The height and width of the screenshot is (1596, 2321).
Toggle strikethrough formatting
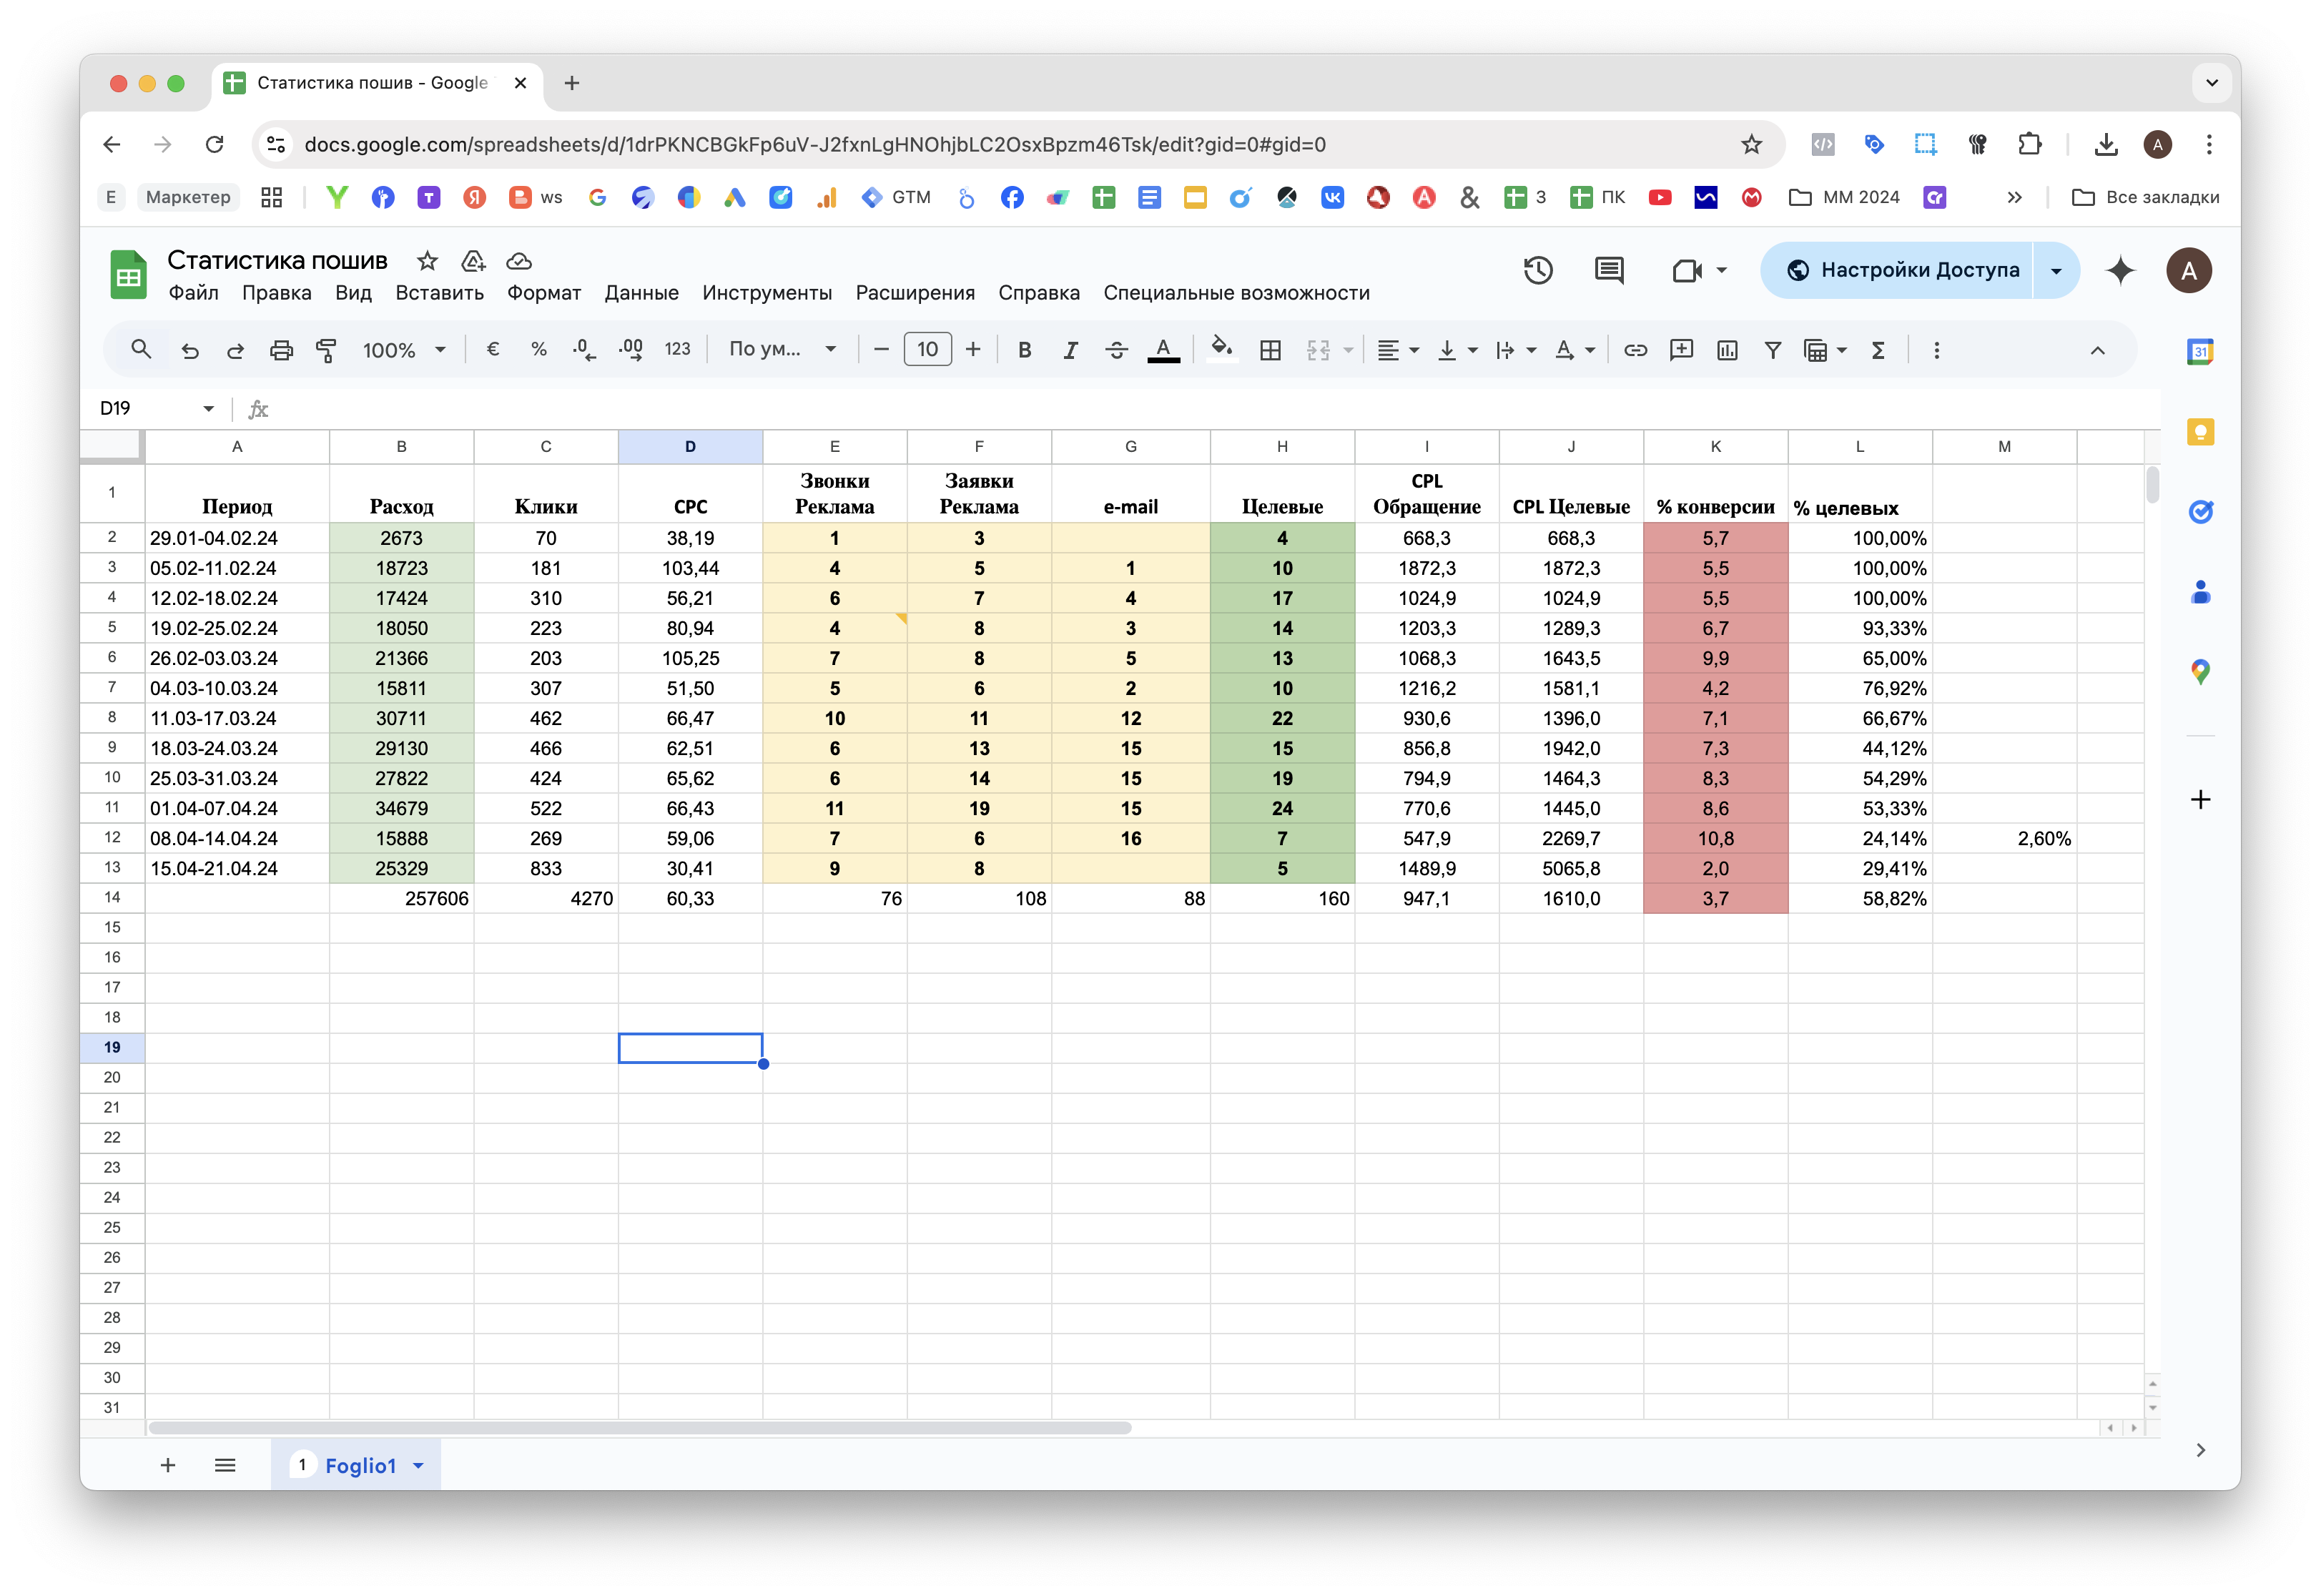1116,350
